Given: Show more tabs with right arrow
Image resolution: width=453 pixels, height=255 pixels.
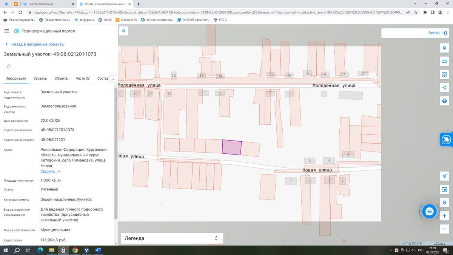Looking at the screenshot, I should (113, 79).
